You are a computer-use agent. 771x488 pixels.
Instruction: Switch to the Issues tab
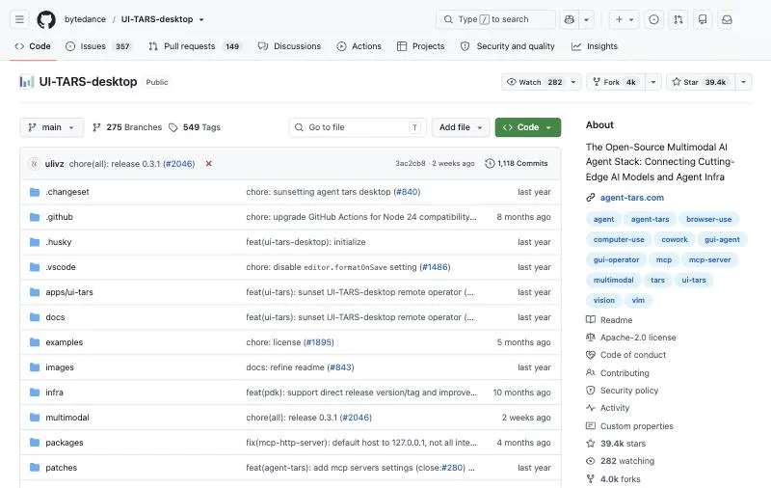click(x=98, y=46)
